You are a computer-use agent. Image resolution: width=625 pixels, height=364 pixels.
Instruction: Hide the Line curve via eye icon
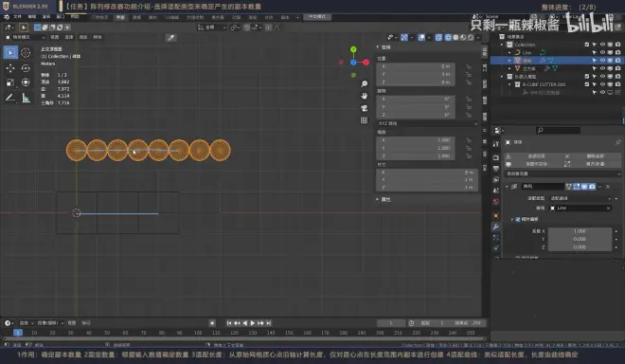(602, 52)
